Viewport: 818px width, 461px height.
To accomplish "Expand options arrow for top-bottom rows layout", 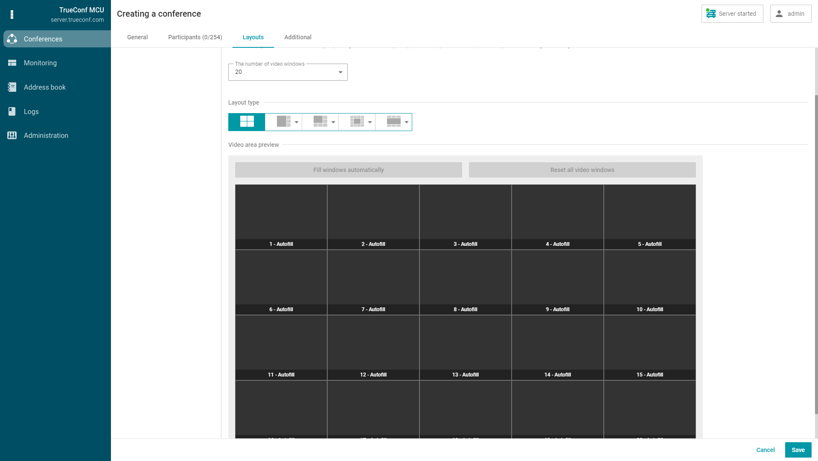I will click(x=407, y=123).
